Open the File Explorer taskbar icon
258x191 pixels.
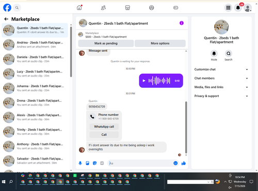click(98, 176)
